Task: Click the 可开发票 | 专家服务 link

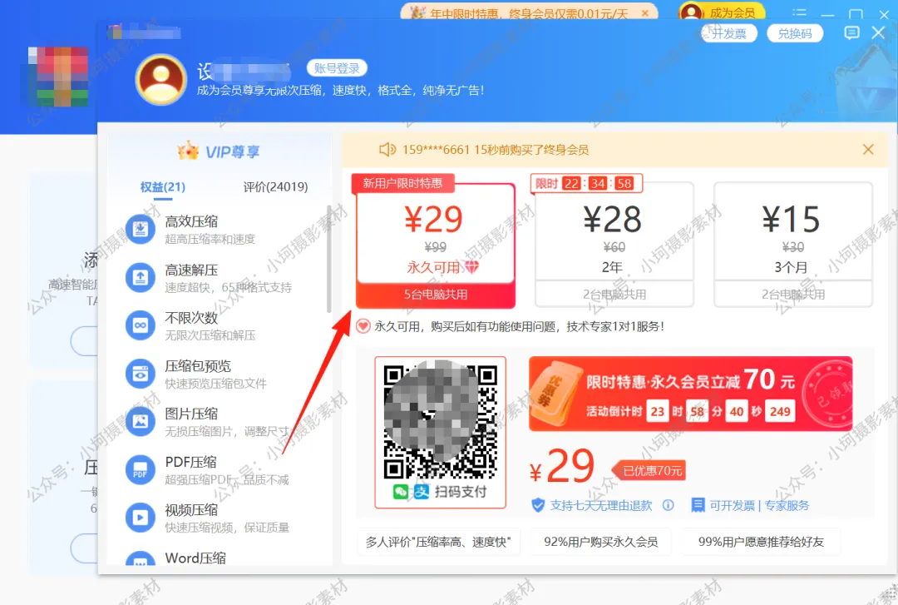Action: click(x=759, y=505)
